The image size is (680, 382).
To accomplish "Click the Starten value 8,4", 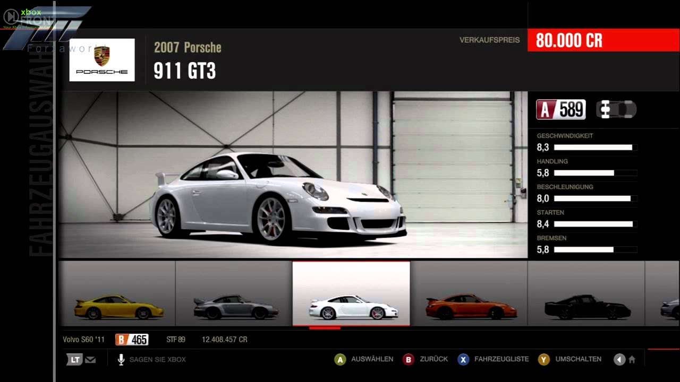I will [x=543, y=224].
